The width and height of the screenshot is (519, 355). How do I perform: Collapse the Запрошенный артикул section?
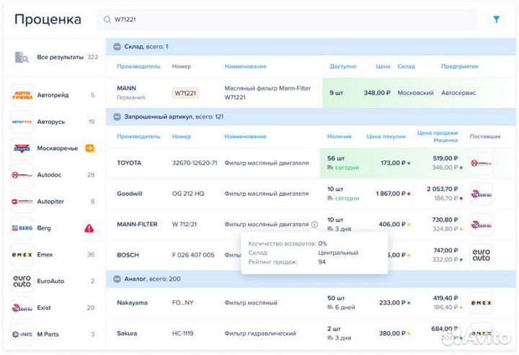tap(117, 116)
